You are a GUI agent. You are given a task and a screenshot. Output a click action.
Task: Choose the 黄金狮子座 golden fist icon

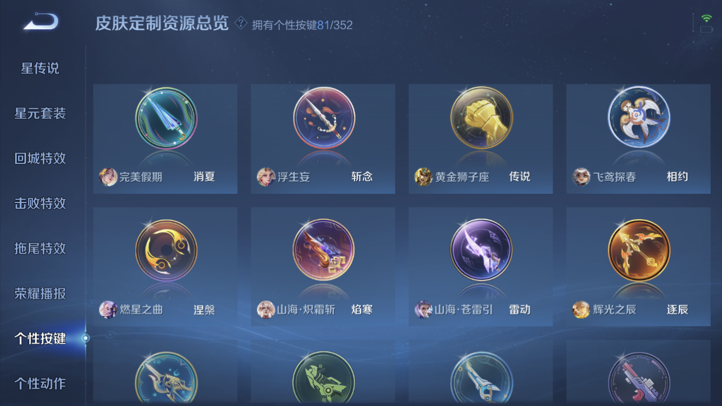pyautogui.click(x=482, y=118)
